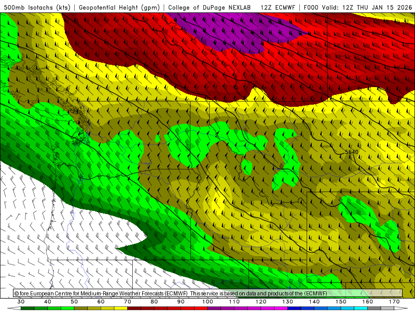Click the '12Z ECMWF' model run label
The width and height of the screenshot is (415, 311).
278,7
